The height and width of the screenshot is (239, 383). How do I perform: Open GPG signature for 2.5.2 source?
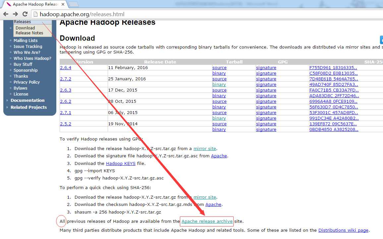266,124
